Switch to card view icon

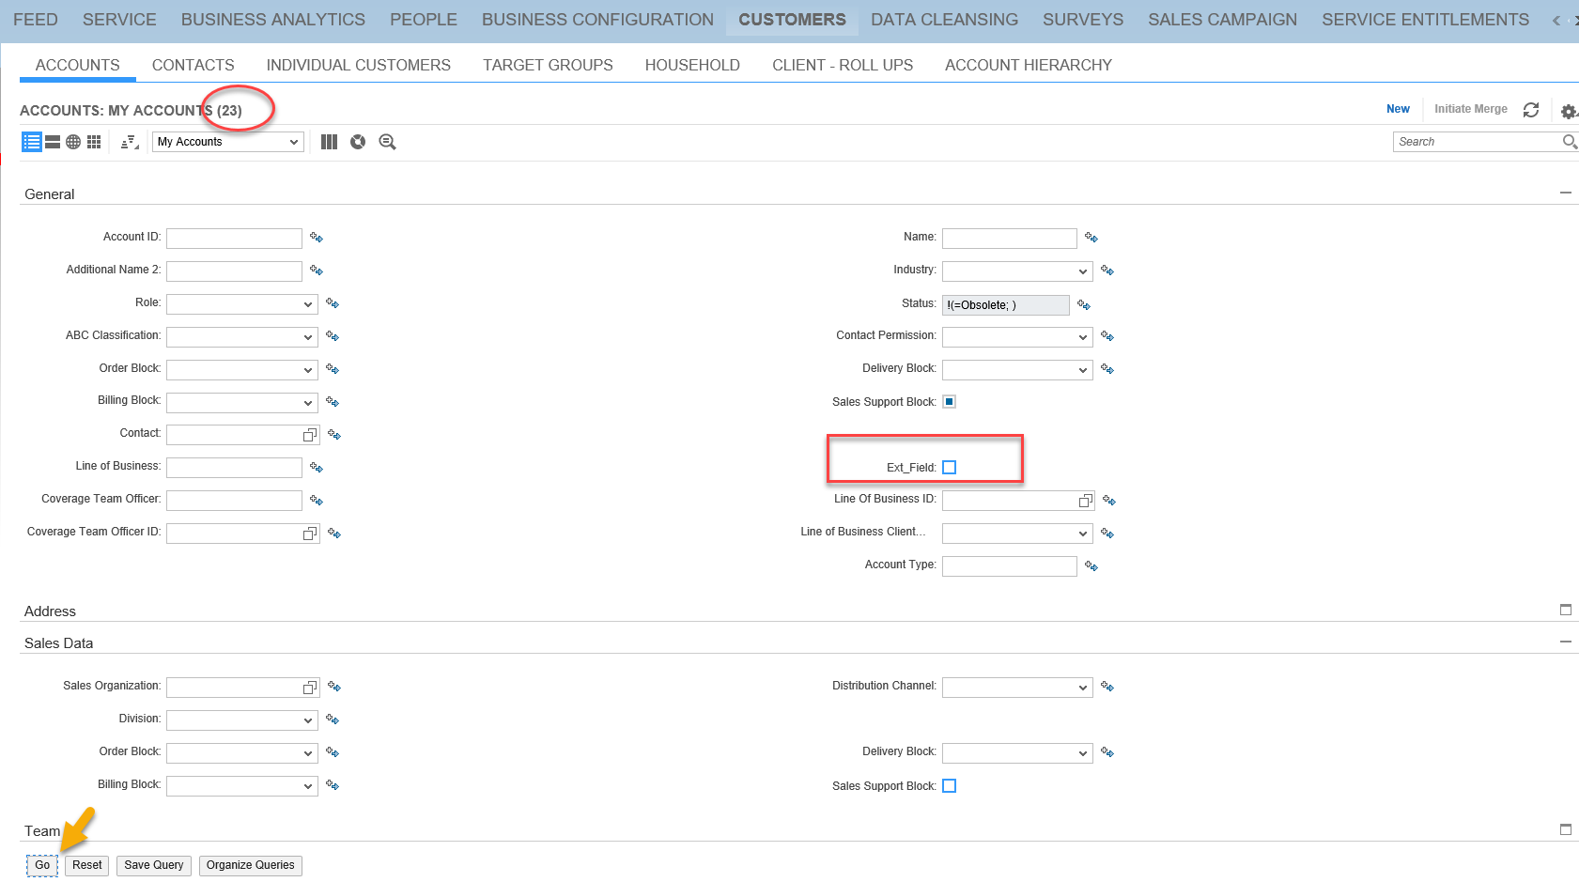(53, 142)
